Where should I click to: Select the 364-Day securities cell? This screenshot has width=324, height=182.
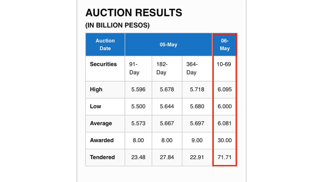[192, 68]
